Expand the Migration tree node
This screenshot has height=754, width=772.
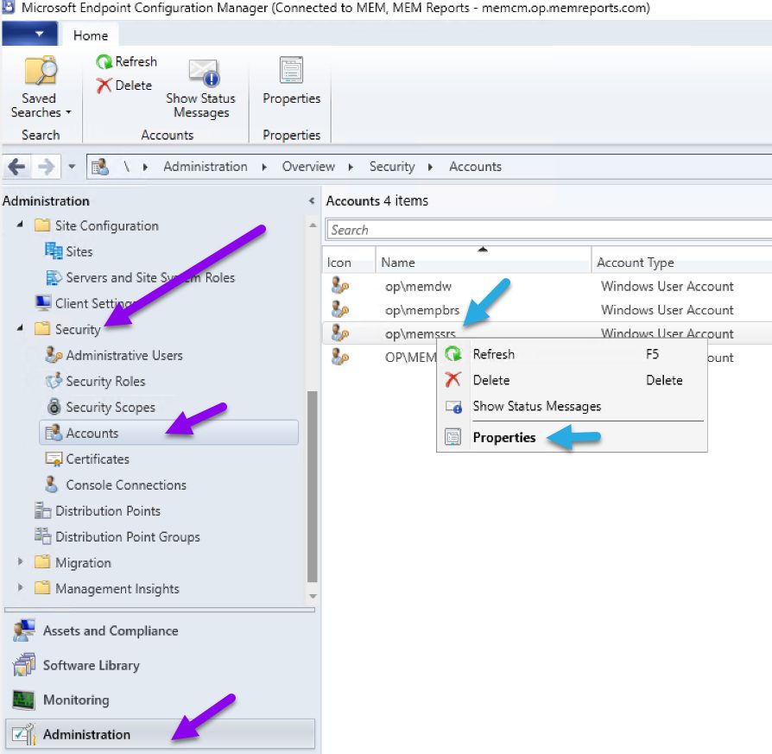point(20,562)
